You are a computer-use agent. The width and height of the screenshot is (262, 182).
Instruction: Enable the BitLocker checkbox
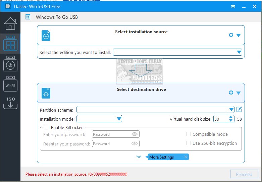click(x=46, y=127)
